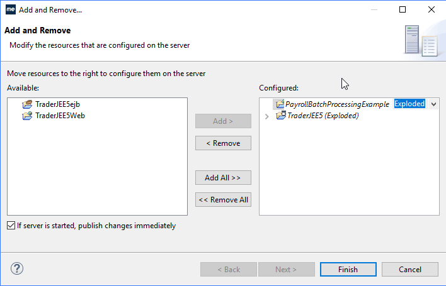
Task: Cancel the Add and Remove dialog
Action: [409, 270]
